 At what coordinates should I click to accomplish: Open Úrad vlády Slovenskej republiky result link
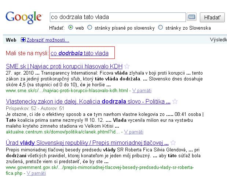pyautogui.click(x=87, y=143)
